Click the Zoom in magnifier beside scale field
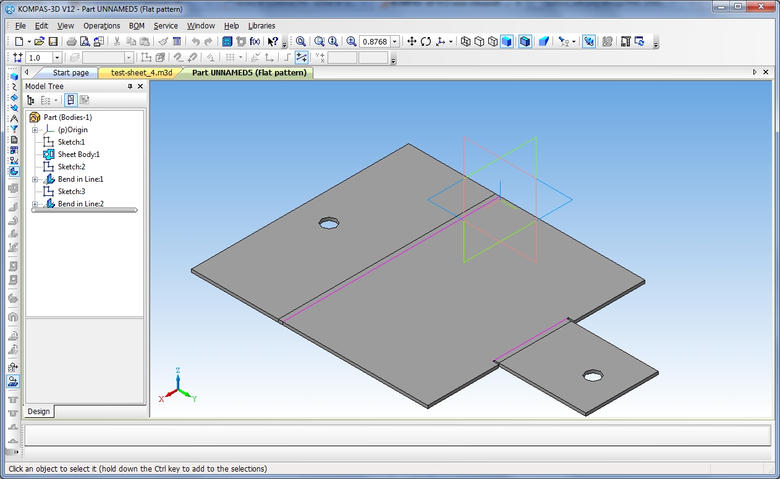 click(352, 41)
